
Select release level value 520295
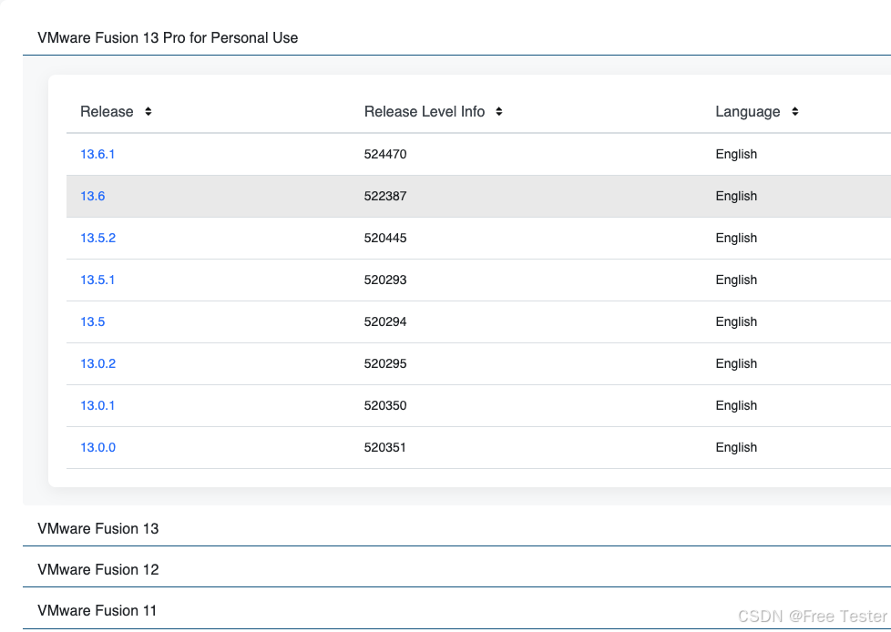(385, 363)
